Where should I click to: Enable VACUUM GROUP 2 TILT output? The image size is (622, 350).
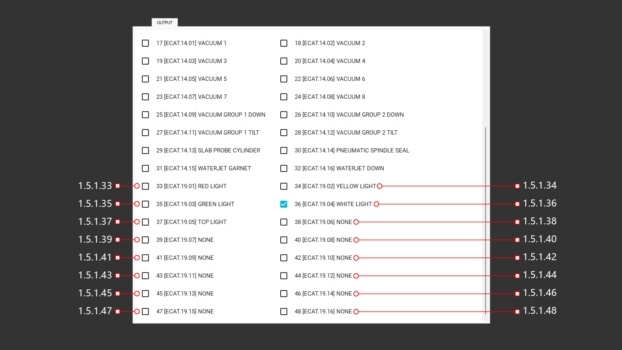pos(284,133)
